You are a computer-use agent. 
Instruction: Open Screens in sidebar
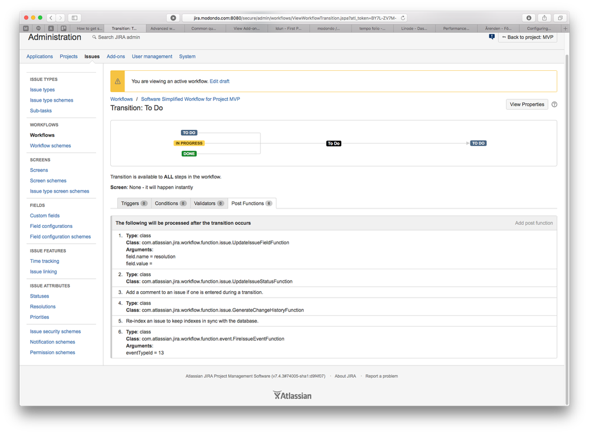(x=39, y=171)
